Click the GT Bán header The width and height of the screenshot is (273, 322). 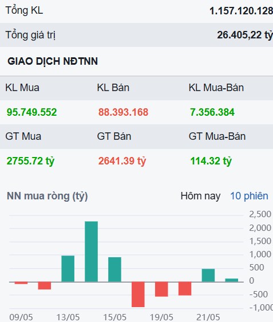[114, 136]
